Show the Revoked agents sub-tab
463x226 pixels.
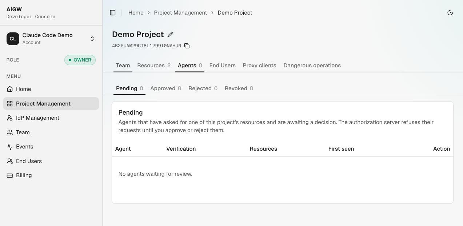coord(239,88)
